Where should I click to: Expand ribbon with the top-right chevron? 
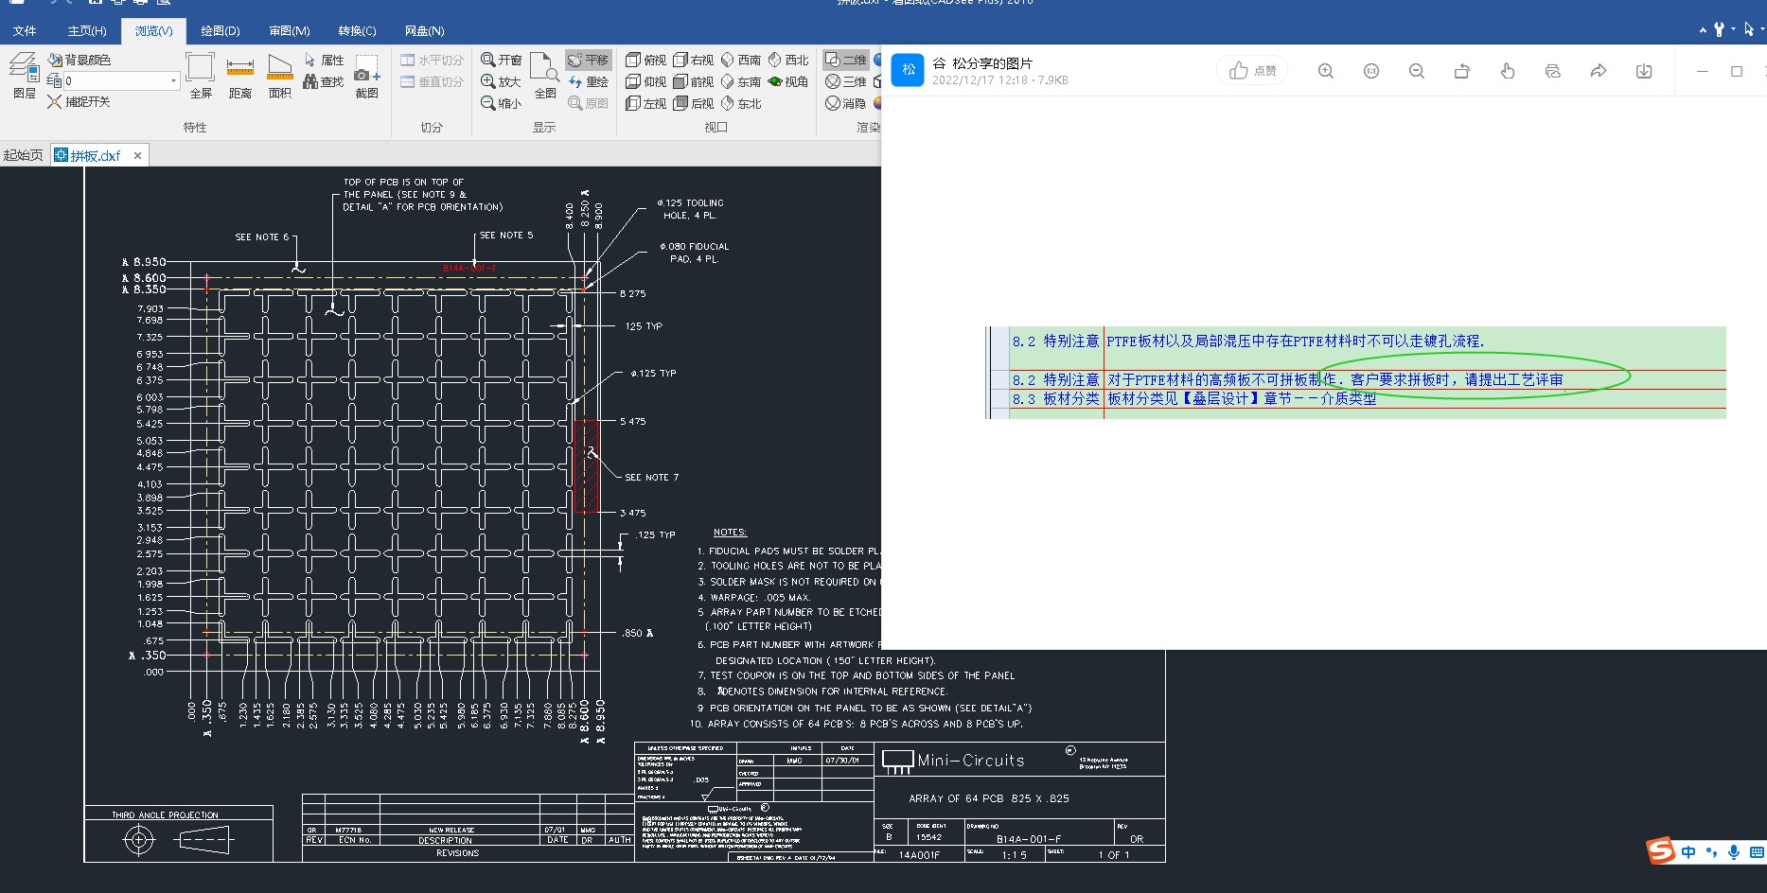1703,30
